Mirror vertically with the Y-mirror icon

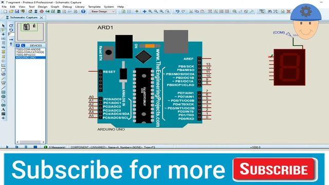point(11,44)
